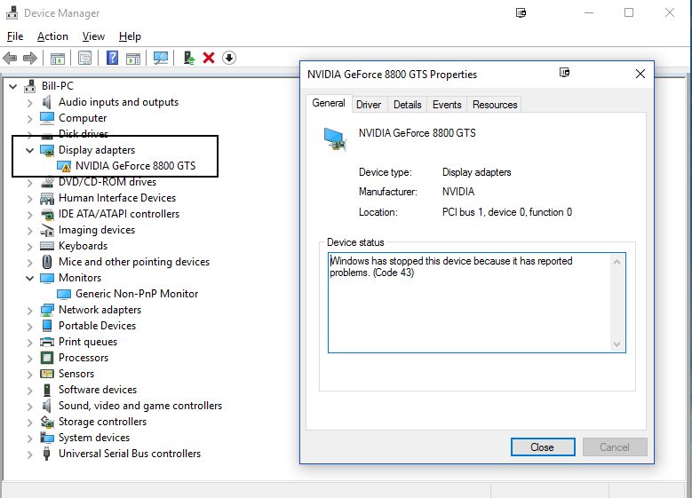Click the IDE ATA/ATAPI controllers icon
Image resolution: width=692 pixels, height=498 pixels.
pyautogui.click(x=47, y=214)
